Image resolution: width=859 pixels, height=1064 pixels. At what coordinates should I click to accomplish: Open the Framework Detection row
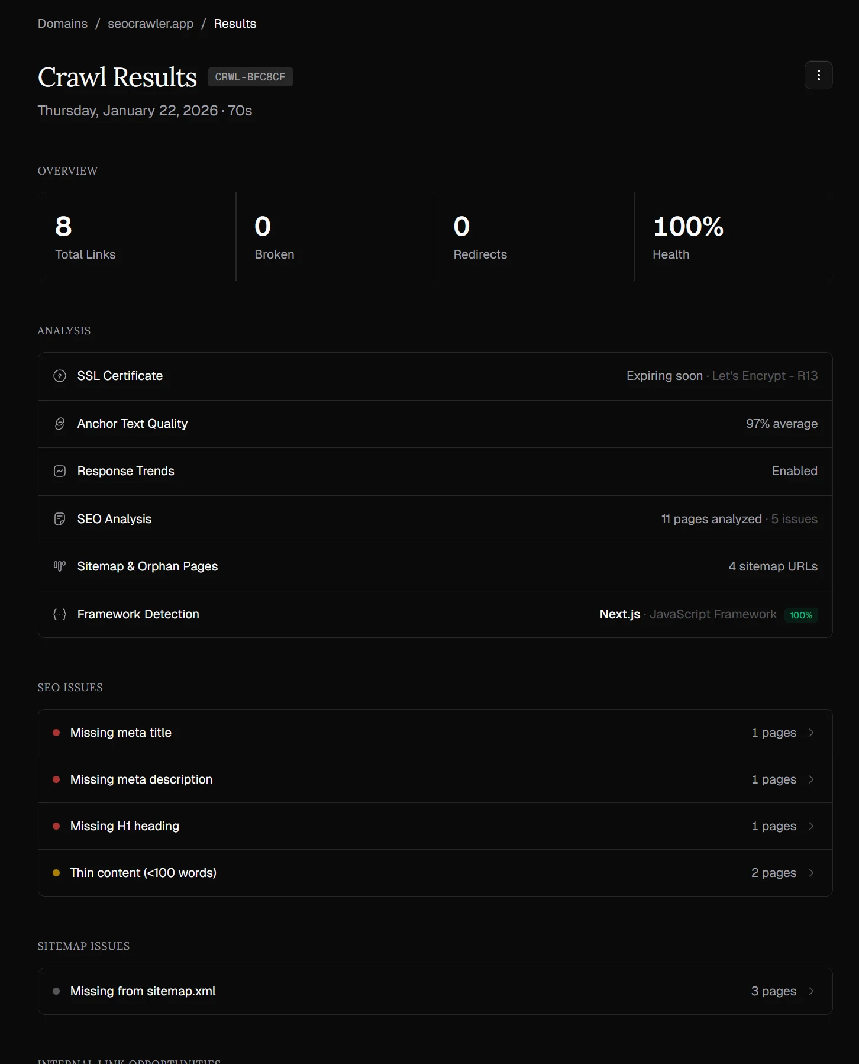coord(435,614)
